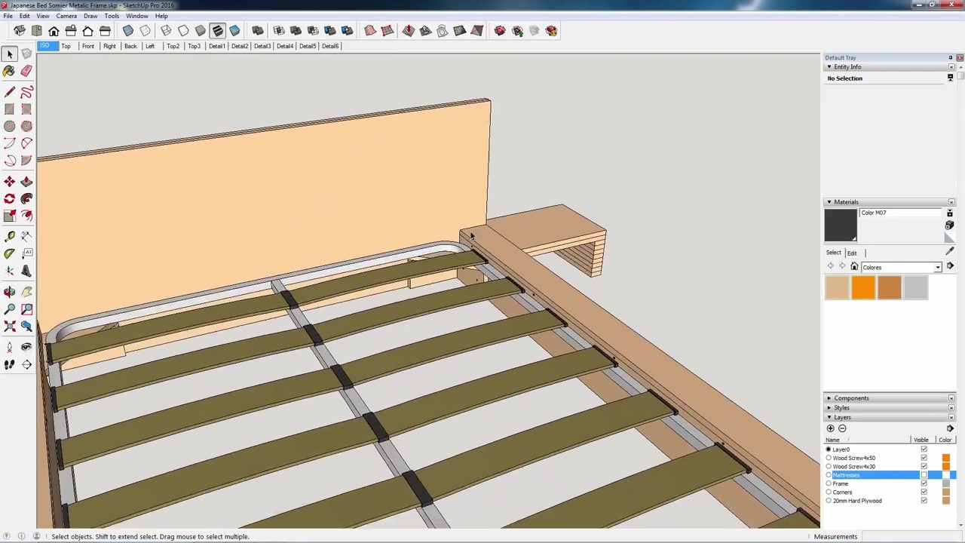Open the Tools menu

tap(112, 16)
